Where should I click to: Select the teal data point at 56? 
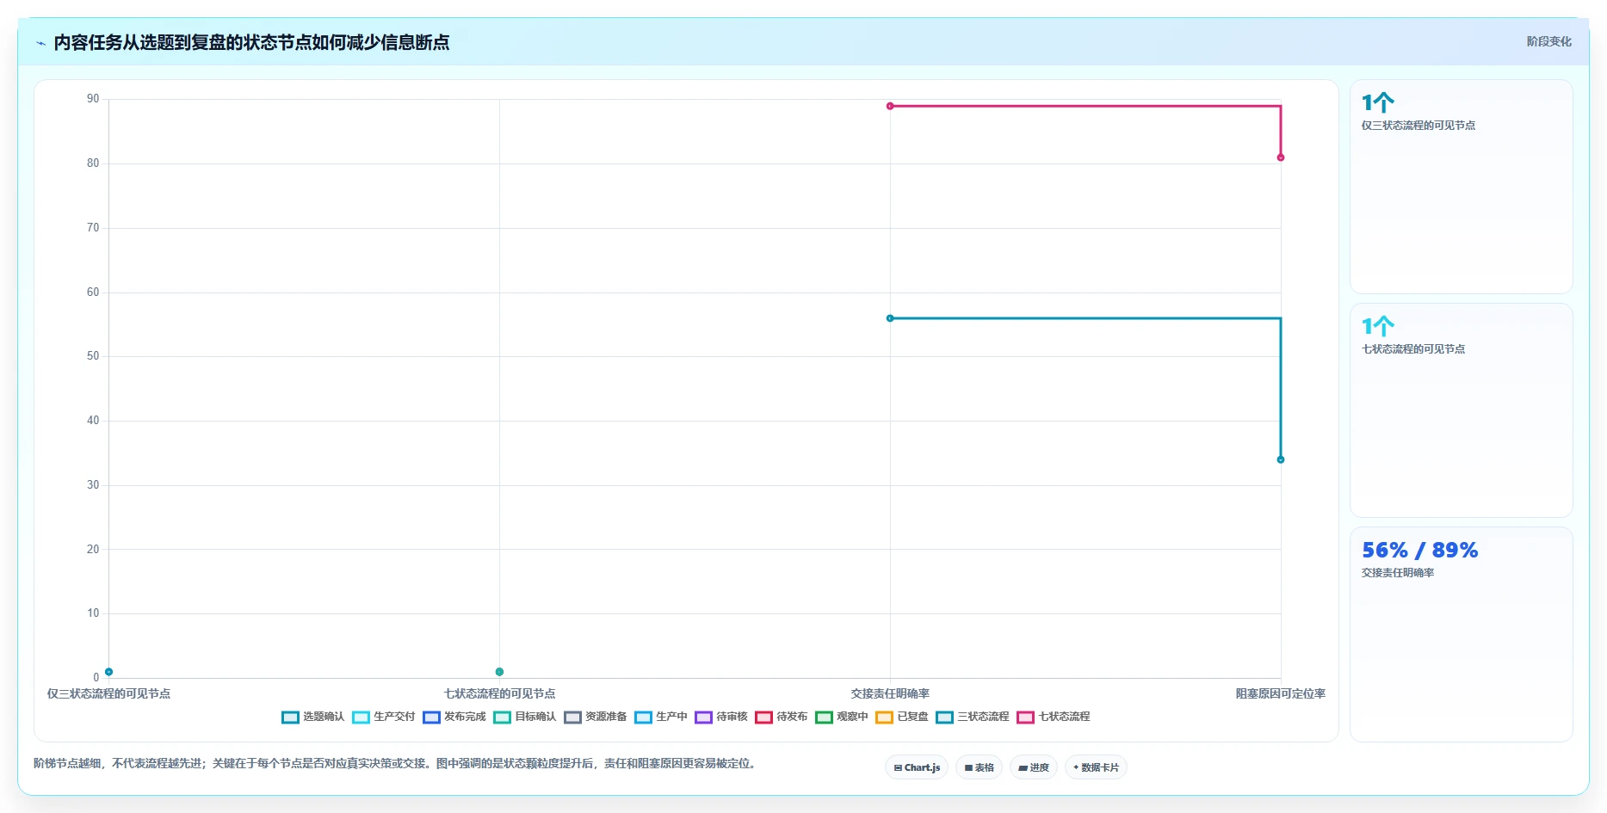click(890, 318)
